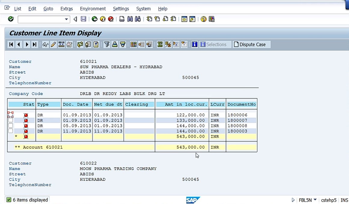Go to next page icon
The image size is (349, 204).
pyautogui.click(x=165, y=19)
